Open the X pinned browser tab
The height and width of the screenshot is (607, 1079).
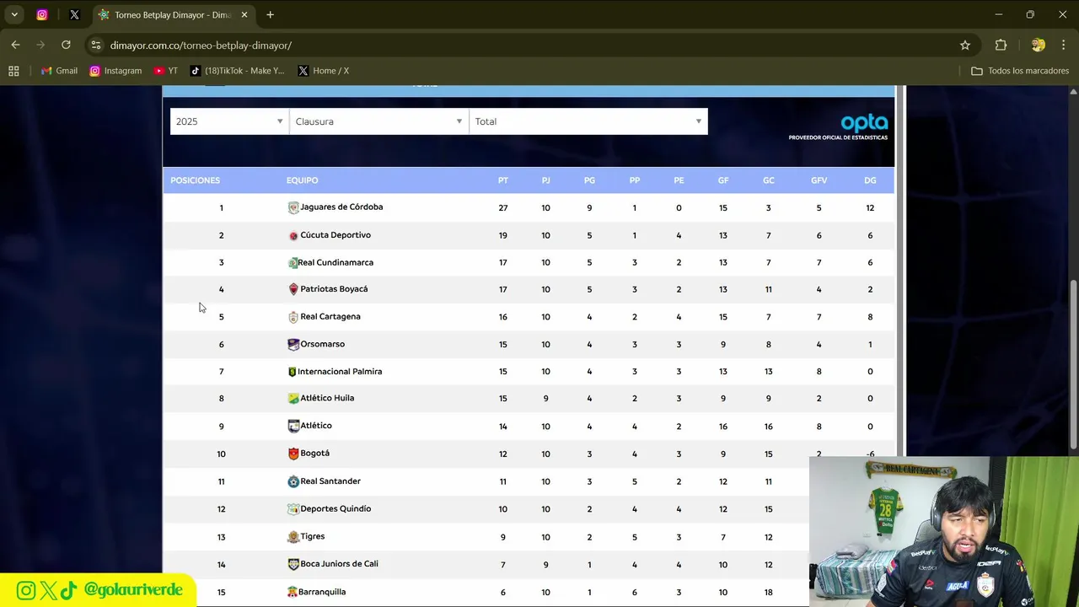74,14
